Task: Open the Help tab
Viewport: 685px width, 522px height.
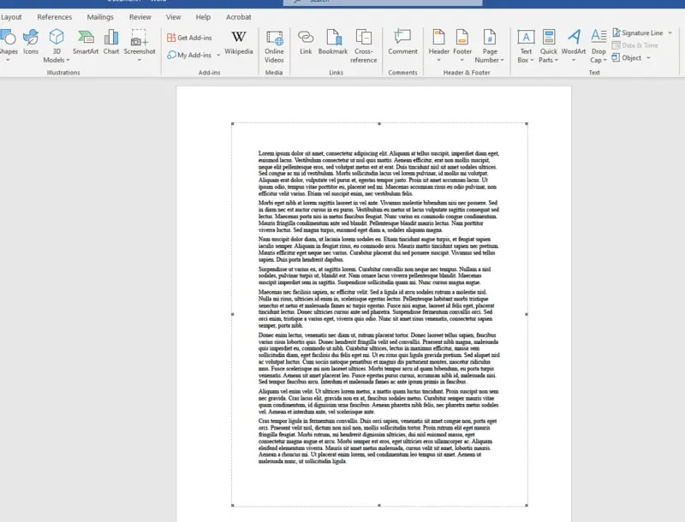Action: (203, 17)
